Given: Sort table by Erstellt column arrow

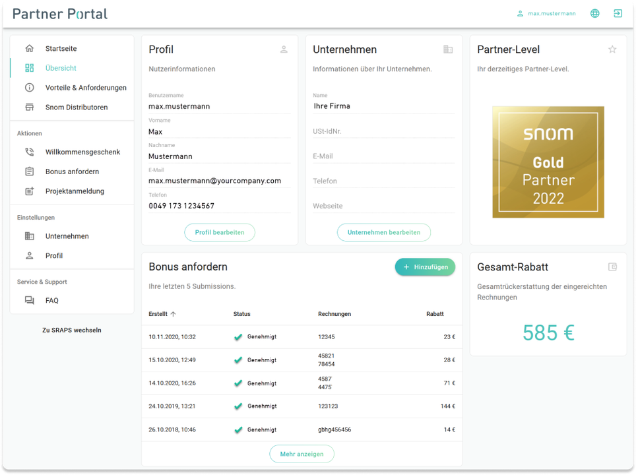Looking at the screenshot, I should pos(174,314).
